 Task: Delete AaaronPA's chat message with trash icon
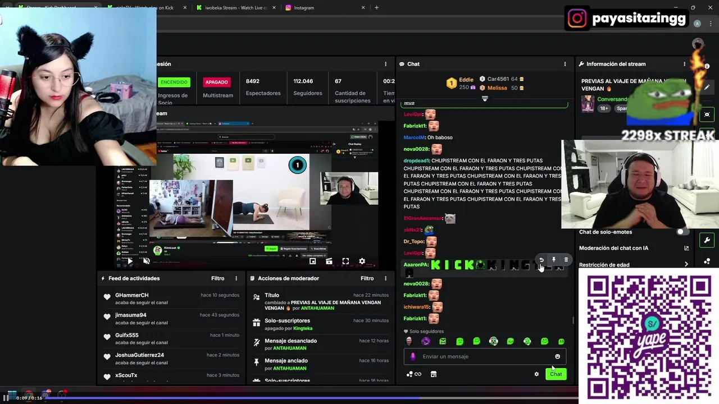click(x=566, y=260)
